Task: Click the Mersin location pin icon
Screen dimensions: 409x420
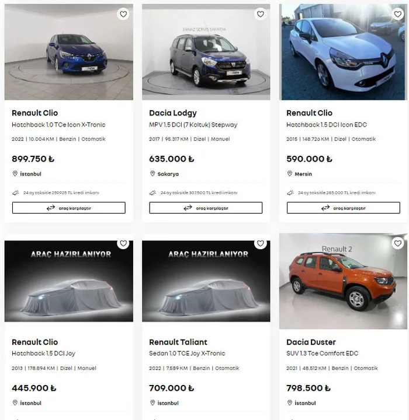Action: tap(290, 174)
